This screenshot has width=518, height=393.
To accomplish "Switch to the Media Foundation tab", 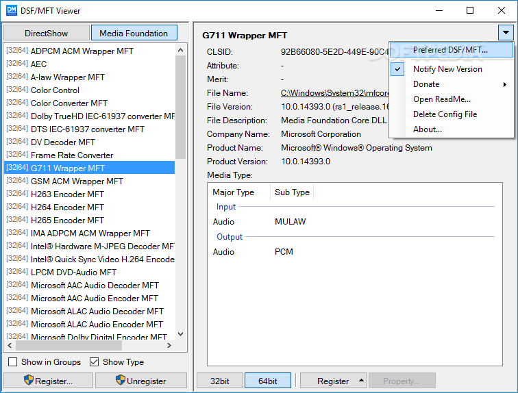I will click(x=134, y=34).
